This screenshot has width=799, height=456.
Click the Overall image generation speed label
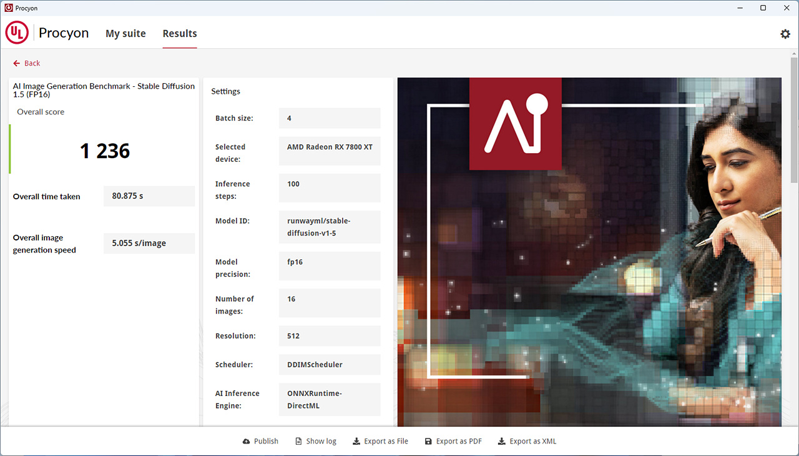44,244
